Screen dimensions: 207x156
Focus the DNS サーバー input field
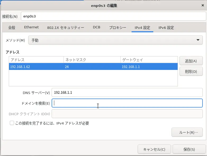point(127,92)
